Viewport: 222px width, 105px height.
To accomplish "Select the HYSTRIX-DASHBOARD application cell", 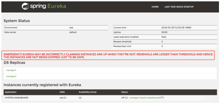I will click(x=16, y=98).
